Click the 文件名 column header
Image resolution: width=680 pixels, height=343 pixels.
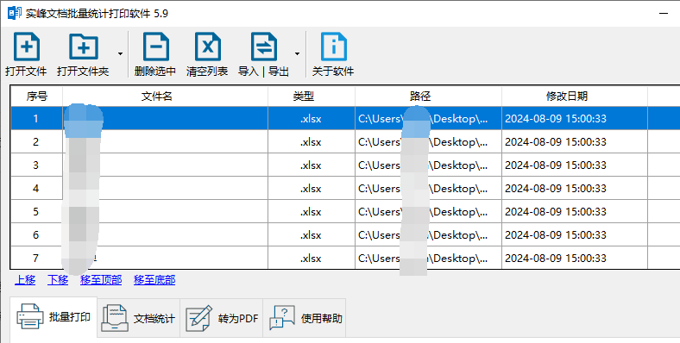[165, 97]
